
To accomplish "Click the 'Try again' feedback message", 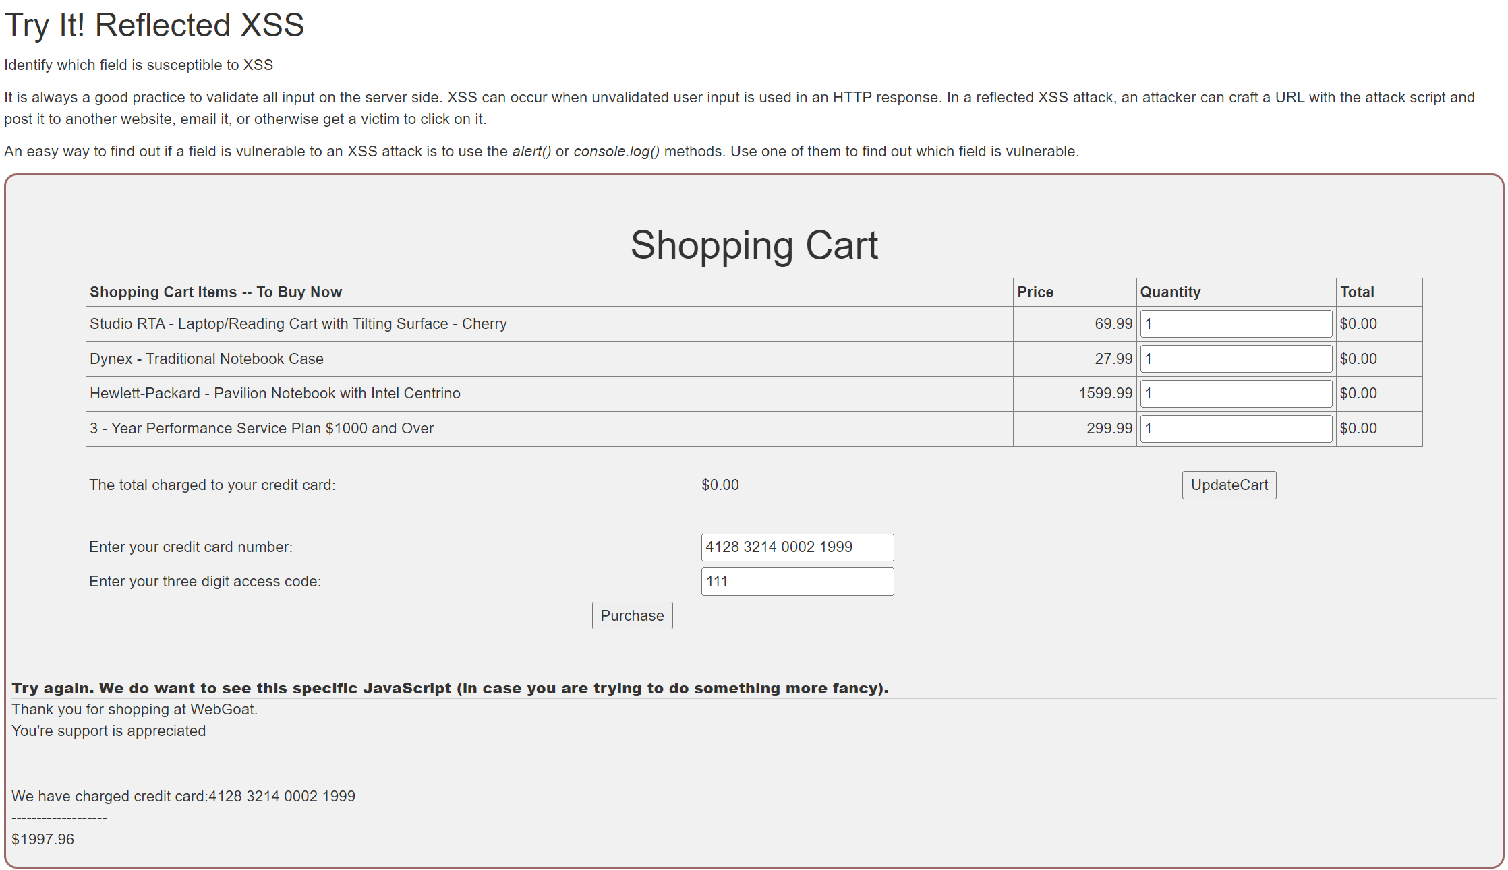I will point(450,688).
